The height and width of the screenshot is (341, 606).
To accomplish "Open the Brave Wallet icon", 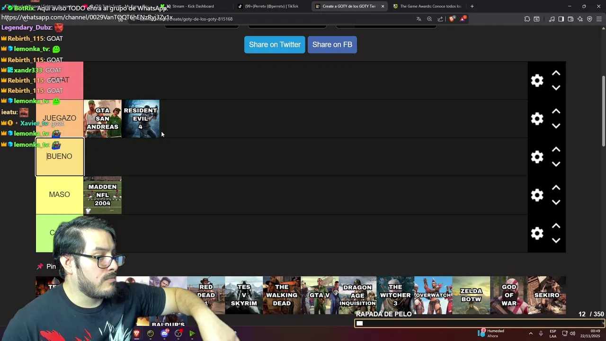I will (x=570, y=19).
